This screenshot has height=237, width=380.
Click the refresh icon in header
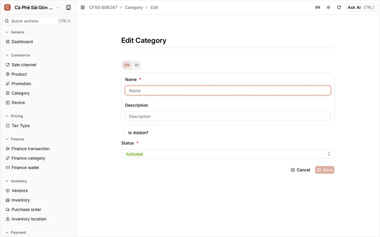pos(339,7)
